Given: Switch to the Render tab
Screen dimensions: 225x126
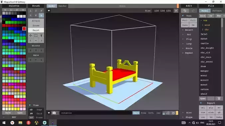Looking at the screenshot, I should (63, 6).
